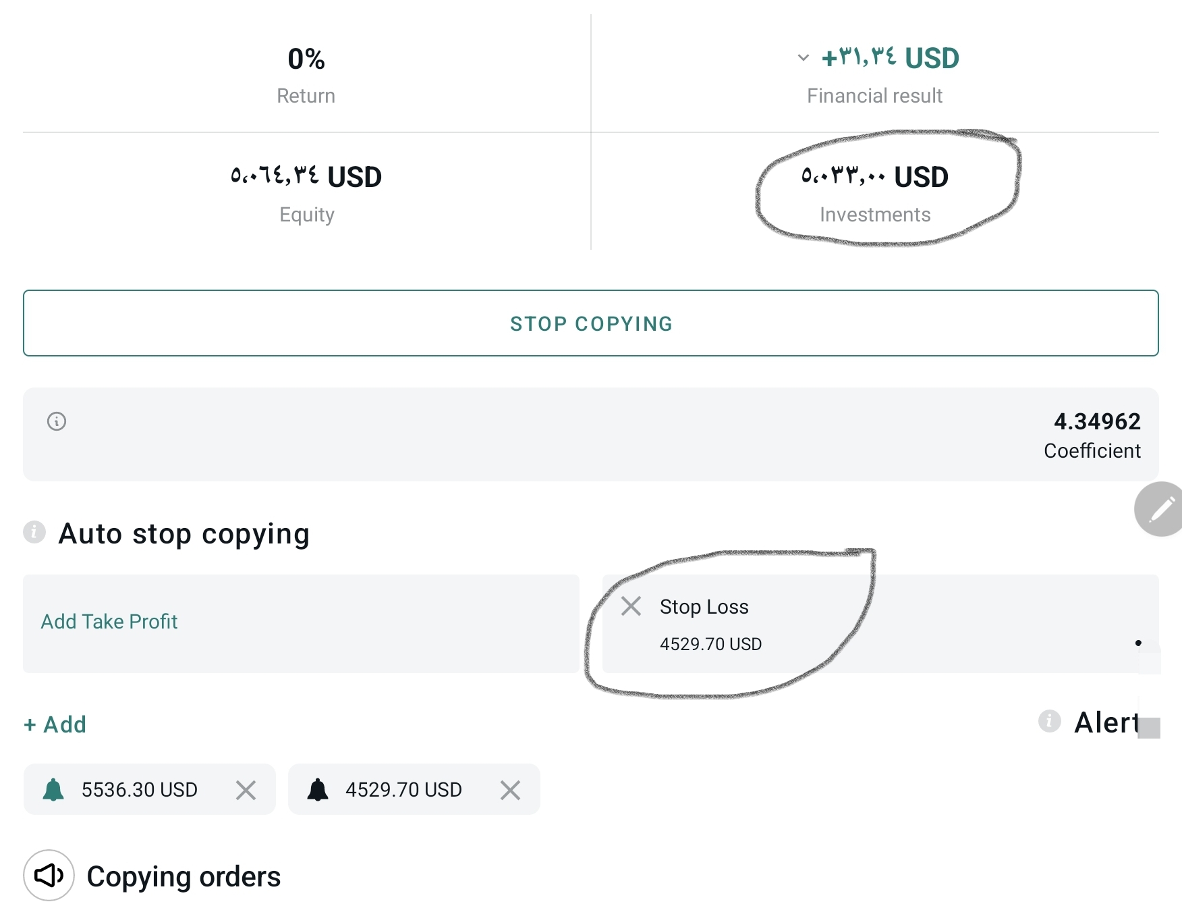The height and width of the screenshot is (906, 1182).
Task: Expand the Financial result chevron
Action: [803, 58]
